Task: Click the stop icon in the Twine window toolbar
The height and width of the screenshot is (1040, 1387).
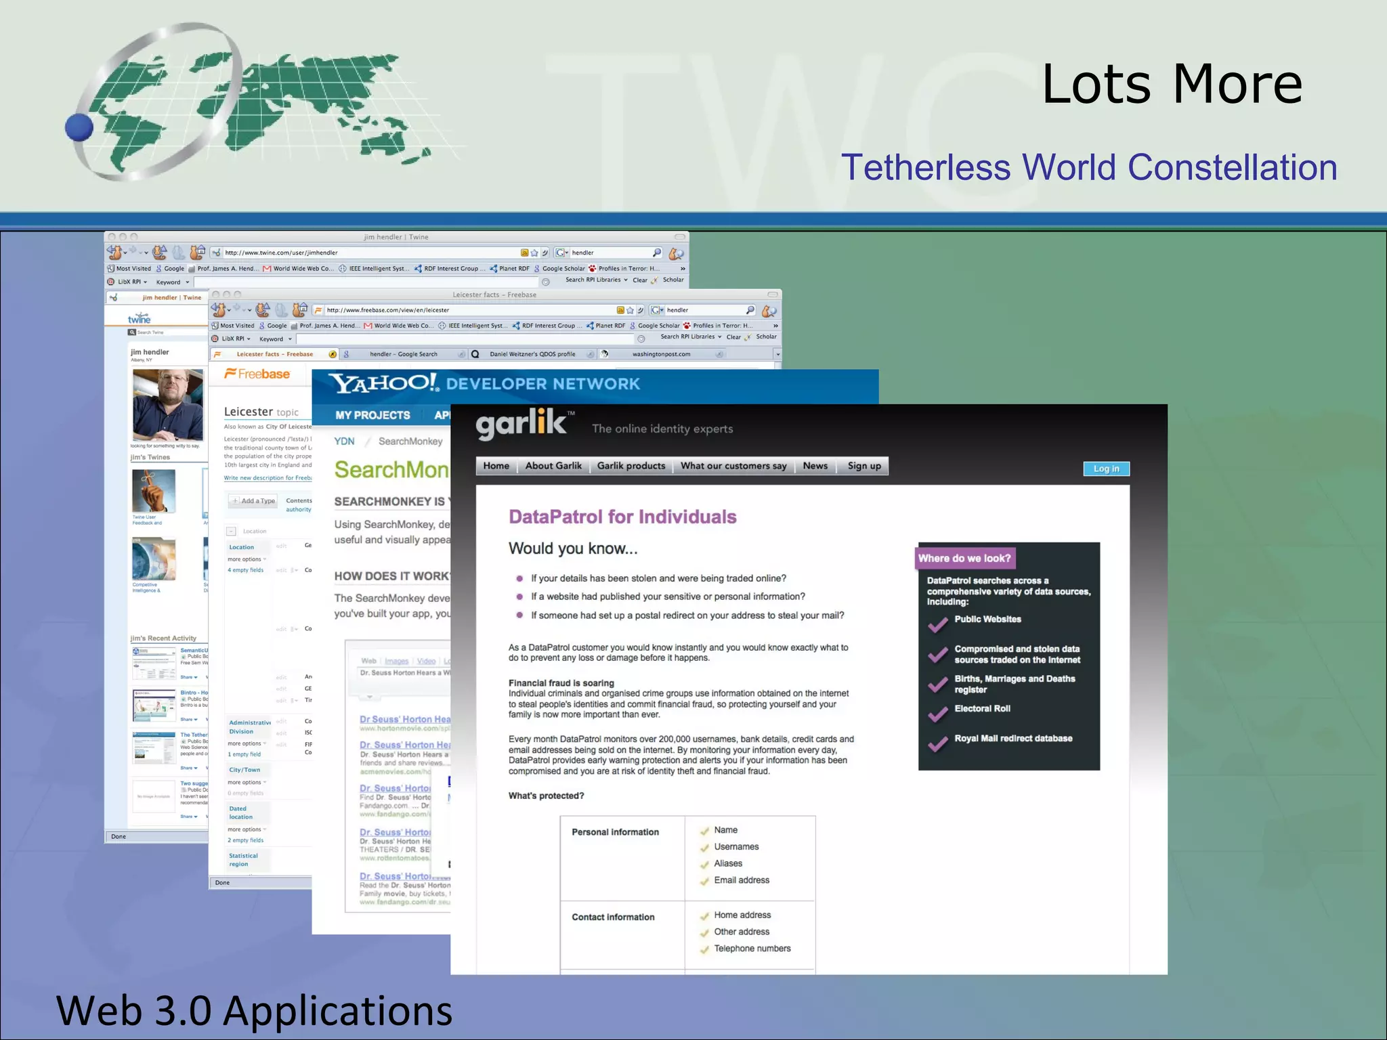Action: tap(179, 253)
